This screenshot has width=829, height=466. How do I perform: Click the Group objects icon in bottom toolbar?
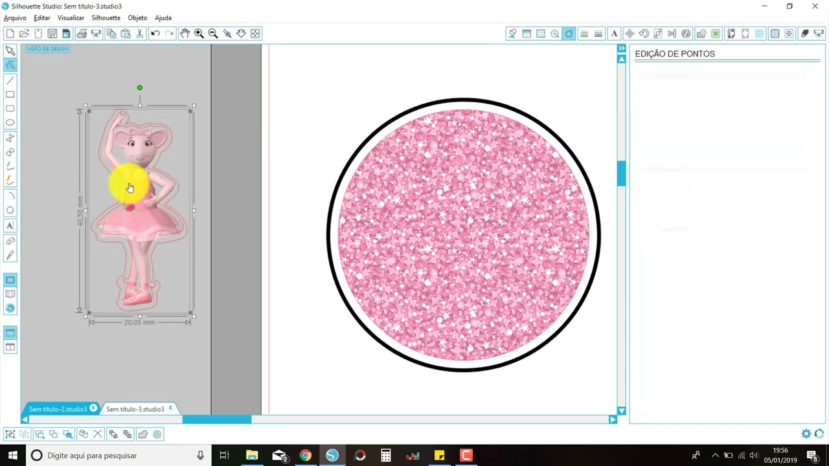coord(10,434)
